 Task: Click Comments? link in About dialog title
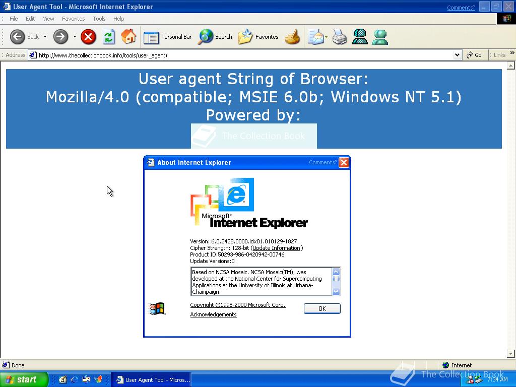pos(323,162)
